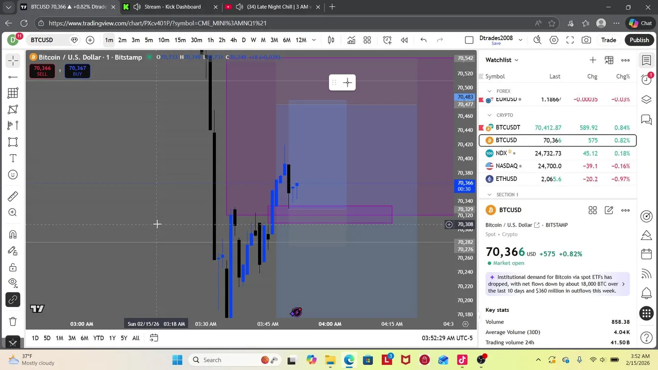Toggle Stay in Drawing Mode
The width and height of the screenshot is (658, 370).
pyautogui.click(x=13, y=251)
